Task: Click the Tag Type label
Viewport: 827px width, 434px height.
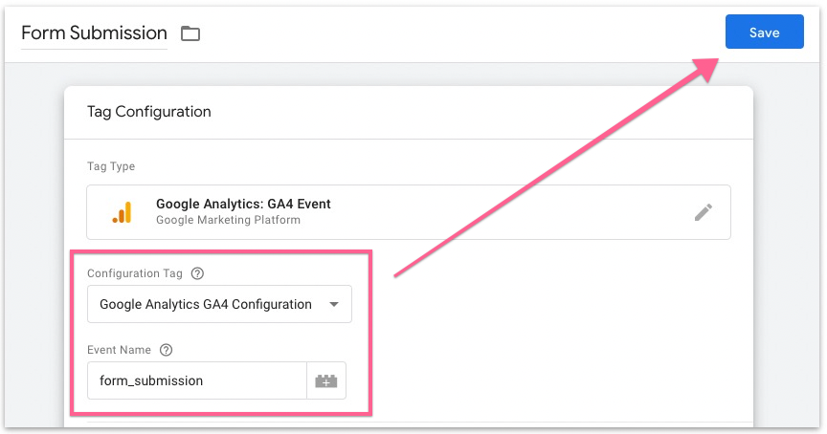Action: pos(111,166)
